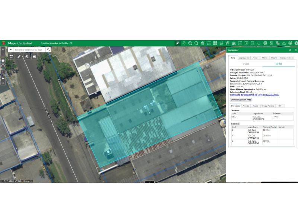298x223 pixels.
Task: Click the import arrow-in icon
Action: click(247, 43)
